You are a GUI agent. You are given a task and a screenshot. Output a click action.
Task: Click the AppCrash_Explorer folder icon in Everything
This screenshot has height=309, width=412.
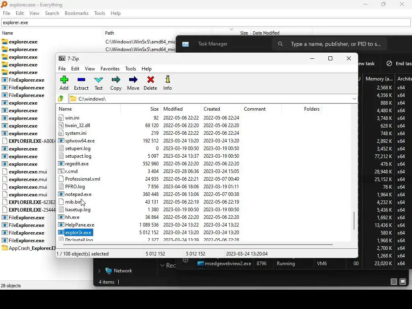click(x=5, y=248)
